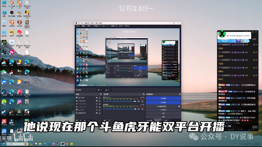
Task: Click 停止录制 stop recording button
Action: coord(163,102)
